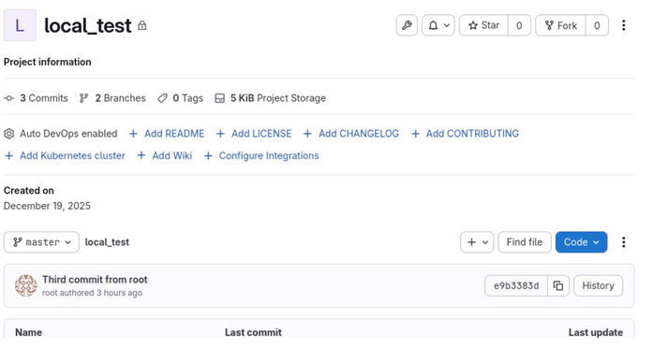The width and height of the screenshot is (653, 348).
Task: Copy commit SHA with clipboard icon
Action: pos(558,285)
